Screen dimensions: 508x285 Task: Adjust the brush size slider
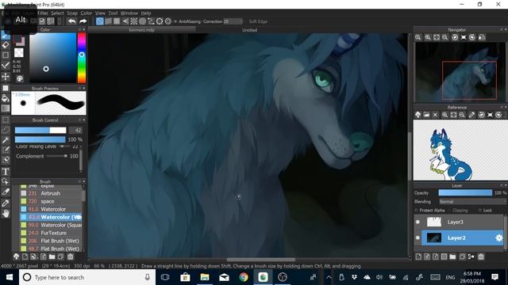[40, 130]
